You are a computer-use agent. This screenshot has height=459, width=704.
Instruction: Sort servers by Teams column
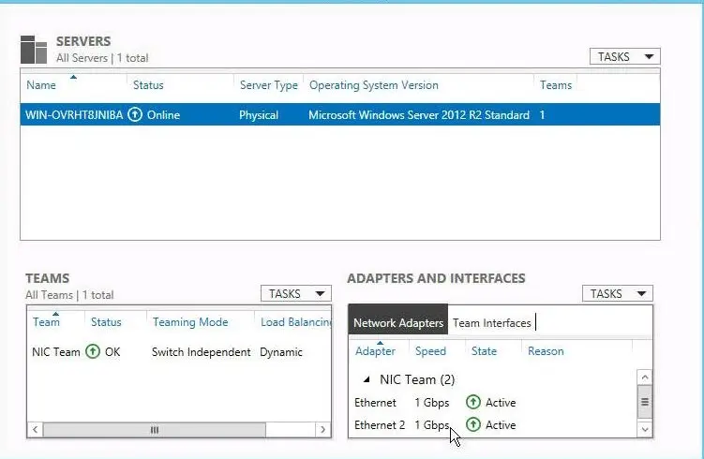556,85
